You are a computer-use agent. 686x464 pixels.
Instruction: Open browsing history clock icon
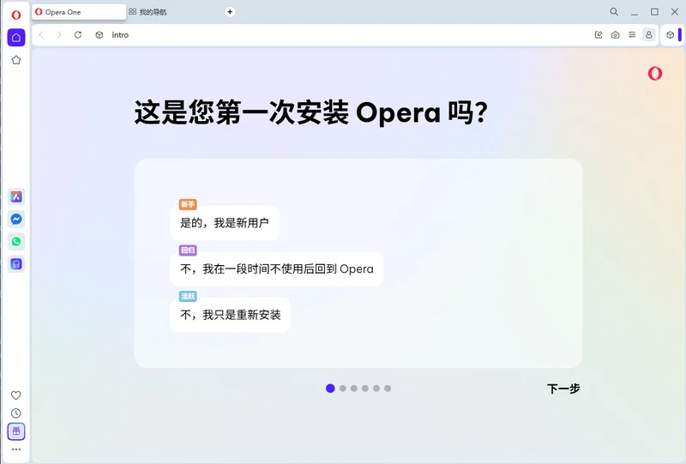16,413
